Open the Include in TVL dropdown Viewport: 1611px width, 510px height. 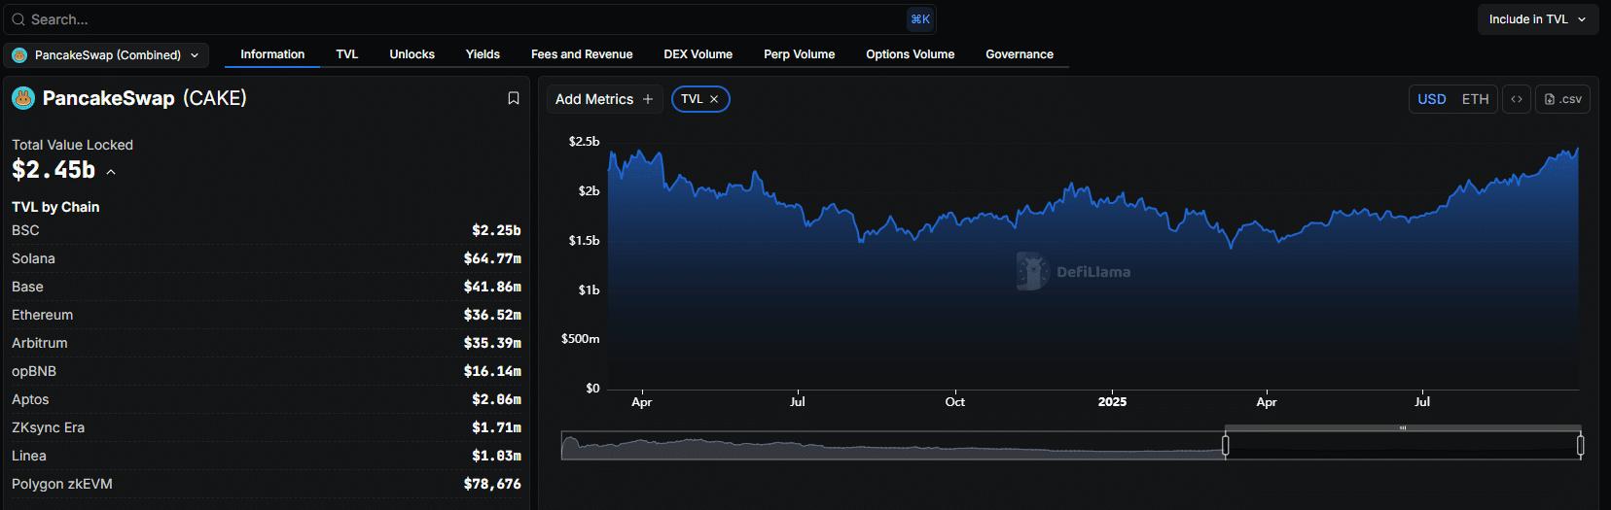(x=1537, y=19)
